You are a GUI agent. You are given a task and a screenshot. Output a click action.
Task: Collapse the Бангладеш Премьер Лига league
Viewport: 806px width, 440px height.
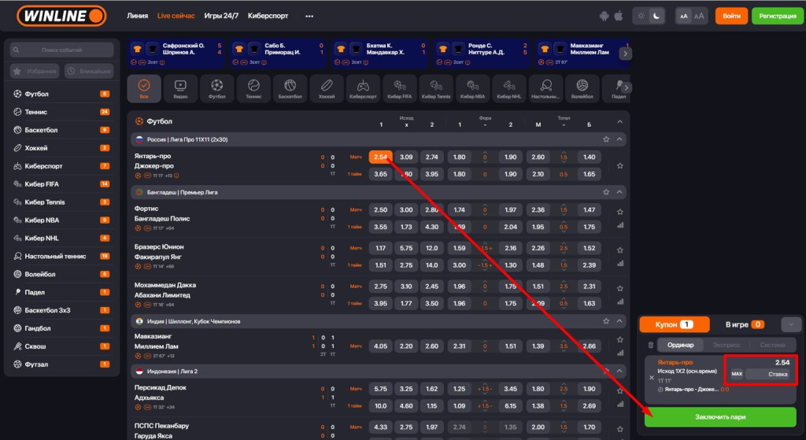click(x=619, y=192)
